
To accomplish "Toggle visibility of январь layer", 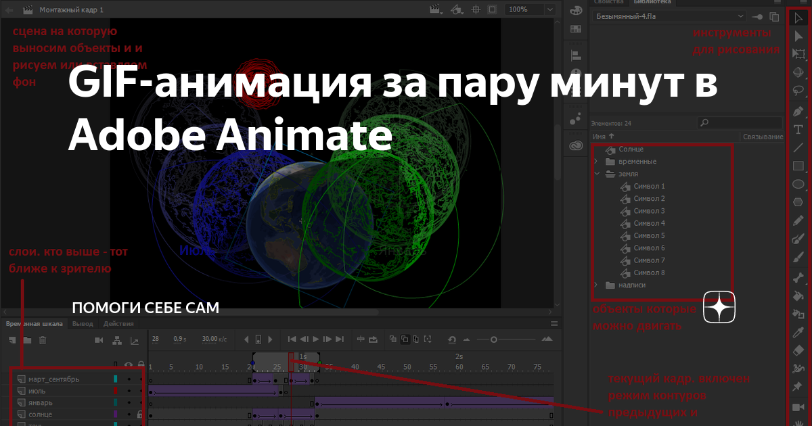I will 129,402.
